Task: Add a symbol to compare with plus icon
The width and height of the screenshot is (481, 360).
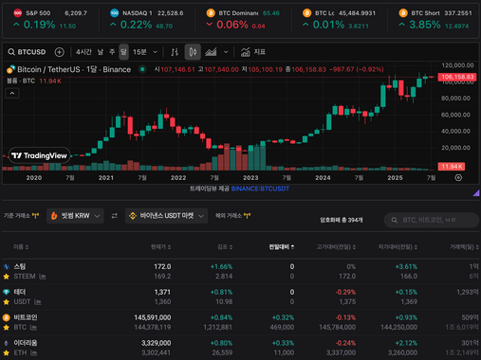Action: pyautogui.click(x=59, y=52)
